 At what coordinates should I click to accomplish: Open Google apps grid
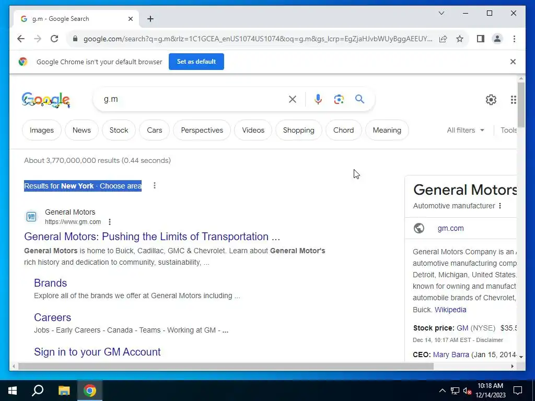tap(513, 100)
